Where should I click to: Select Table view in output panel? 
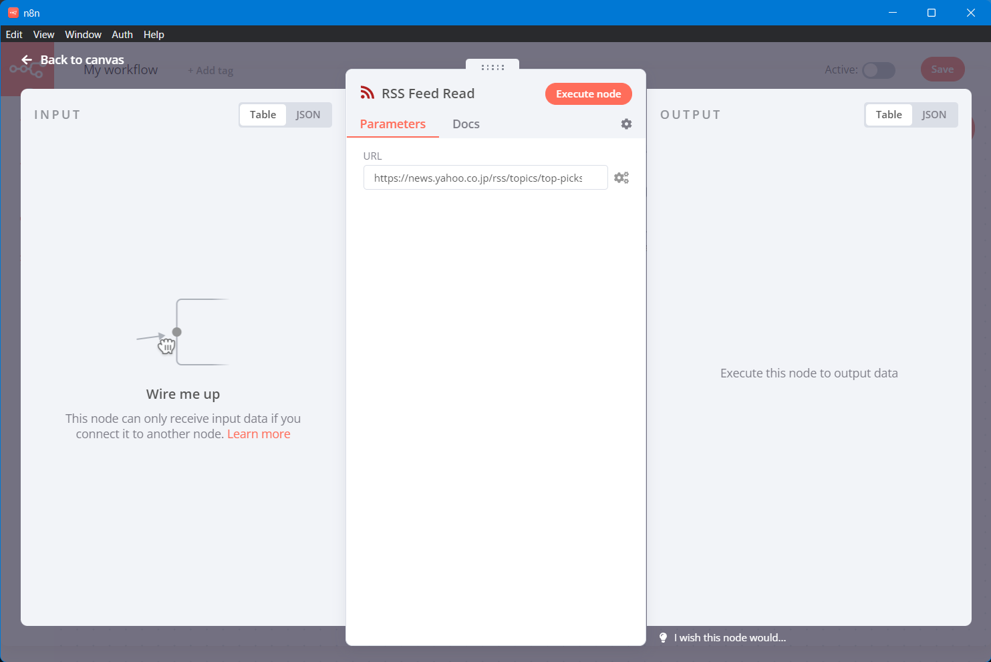point(889,115)
